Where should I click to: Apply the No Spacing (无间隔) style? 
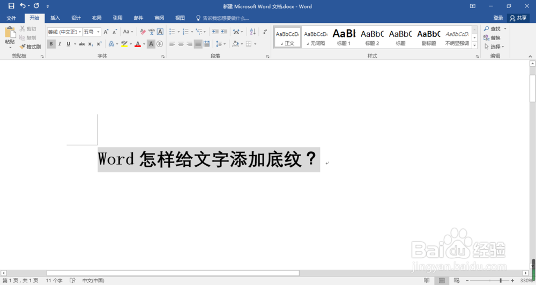[x=316, y=37]
